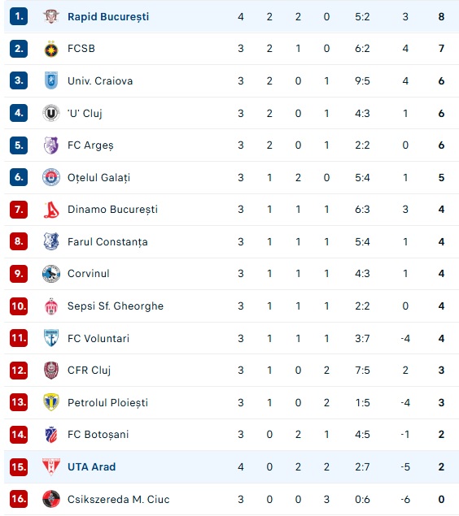Select the Sepsi Sf. Gheorghe team name
459x516 pixels.
click(x=116, y=306)
